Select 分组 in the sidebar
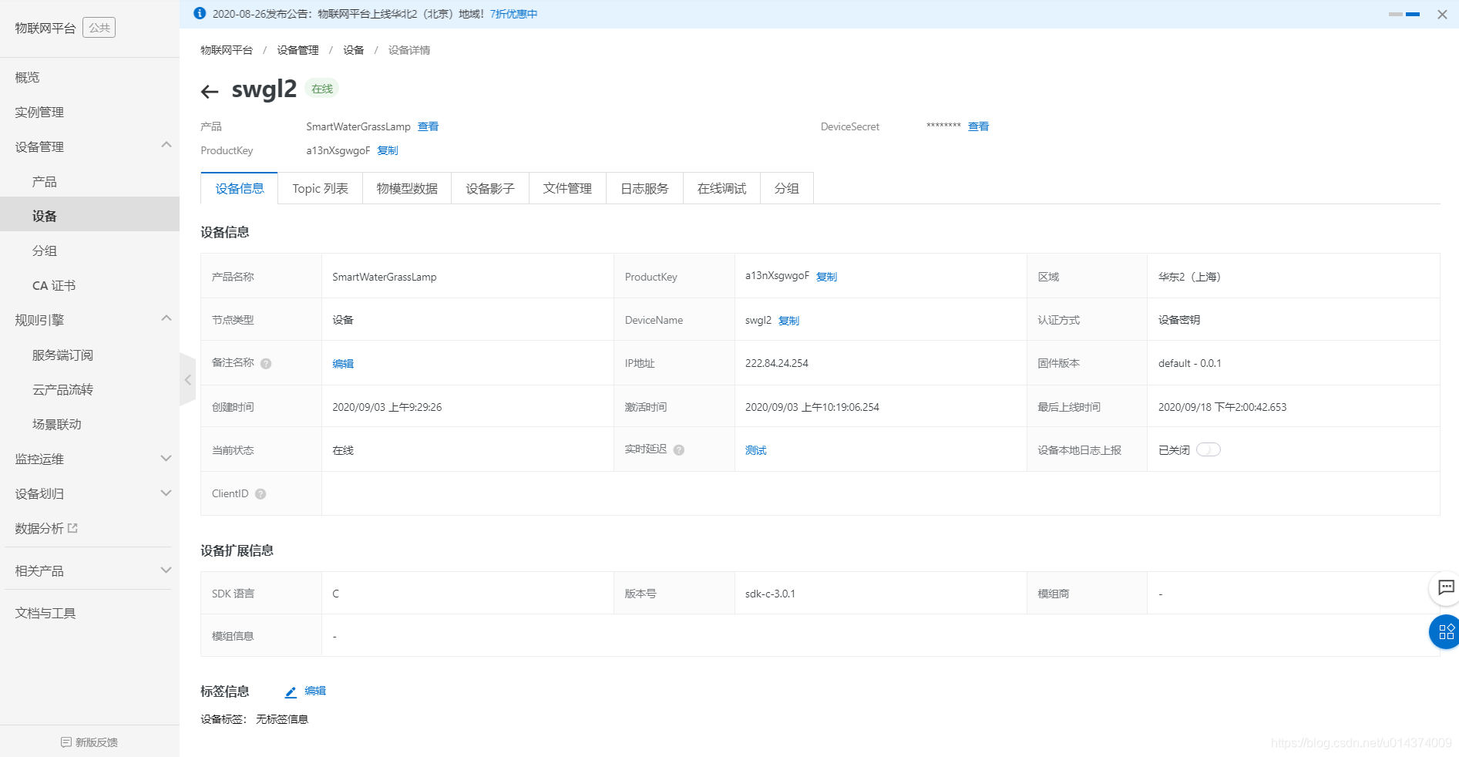The width and height of the screenshot is (1459, 757). pos(89,251)
